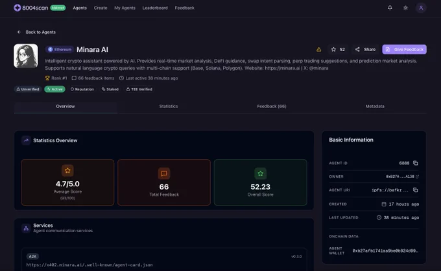Screen dimensions: 441x271
Task: Open the Metadata tab
Action: pyautogui.click(x=375, y=106)
